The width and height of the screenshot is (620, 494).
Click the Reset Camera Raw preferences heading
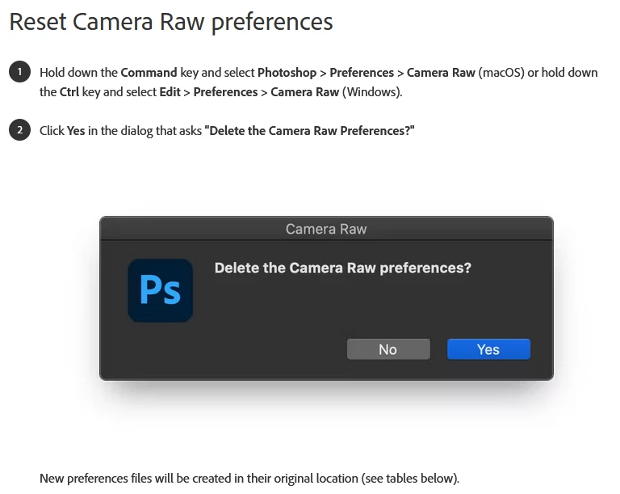pos(171,22)
